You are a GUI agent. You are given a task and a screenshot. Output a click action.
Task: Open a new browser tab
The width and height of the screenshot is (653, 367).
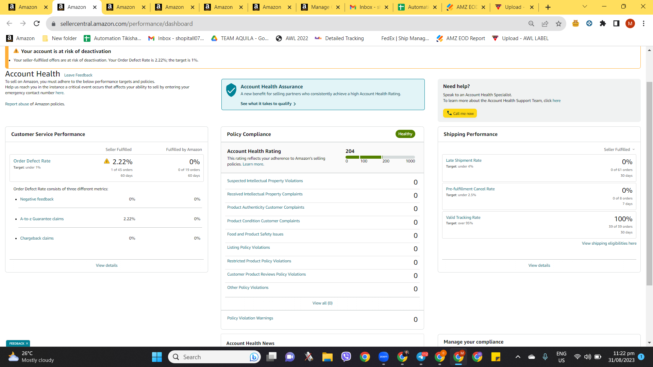[548, 7]
